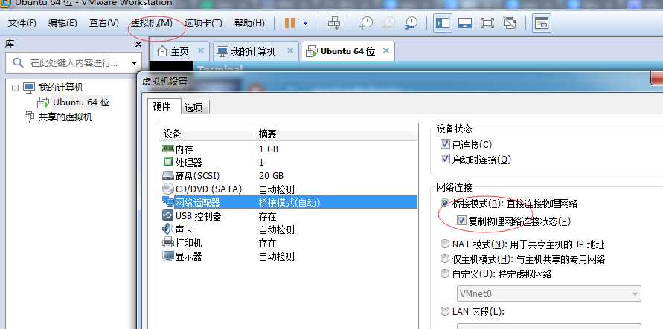This screenshot has height=329, width=663.
Task: Select the 桥接模式(B) radio button
Action: coord(445,203)
